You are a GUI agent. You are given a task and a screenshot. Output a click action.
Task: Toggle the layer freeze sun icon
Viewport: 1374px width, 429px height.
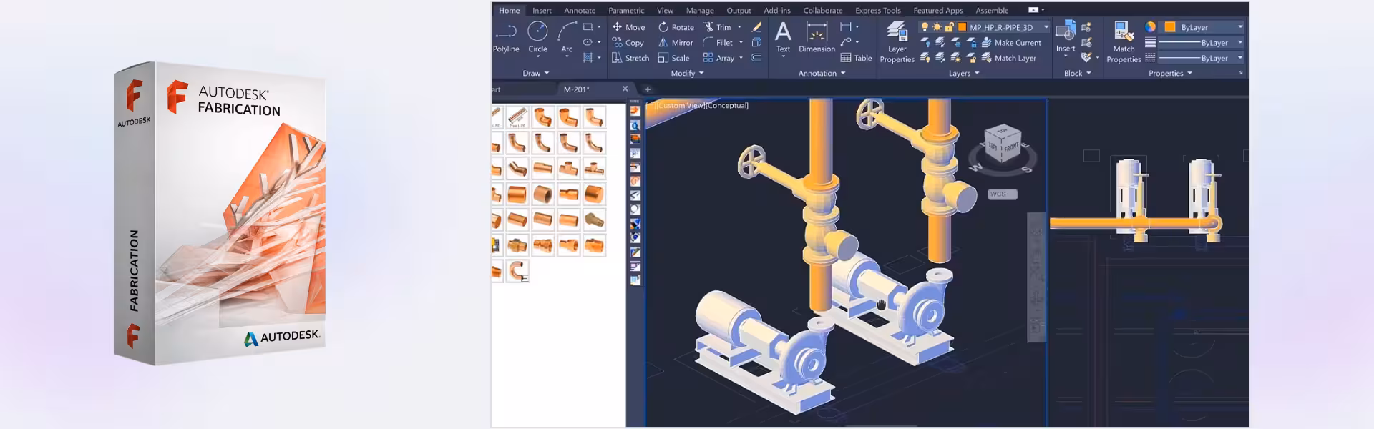coord(937,27)
